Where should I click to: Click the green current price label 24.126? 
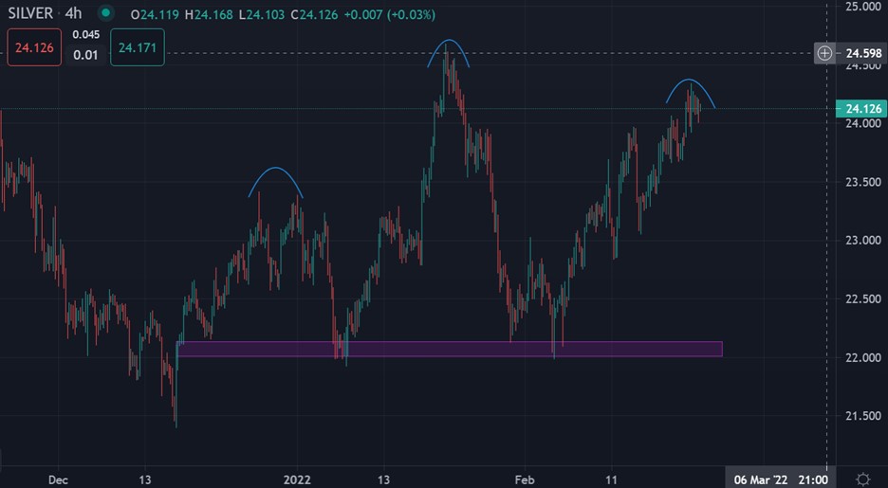(x=861, y=108)
